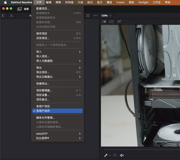
Task: Toggle the speaker audio mute icon
Action: coord(122,155)
